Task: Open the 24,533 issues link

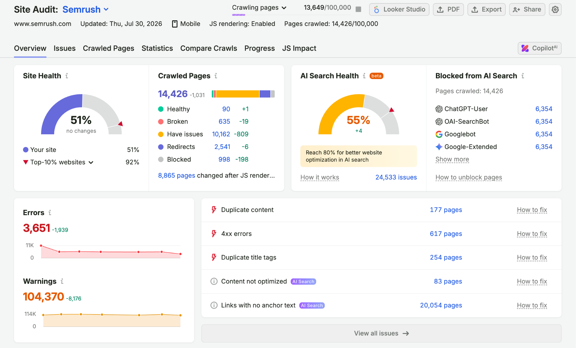Action: pyautogui.click(x=396, y=177)
